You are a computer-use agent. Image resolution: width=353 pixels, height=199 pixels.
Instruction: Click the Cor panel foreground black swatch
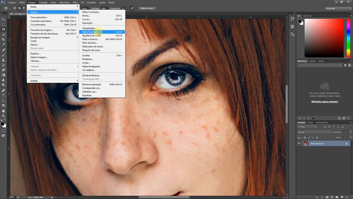(x=300, y=21)
